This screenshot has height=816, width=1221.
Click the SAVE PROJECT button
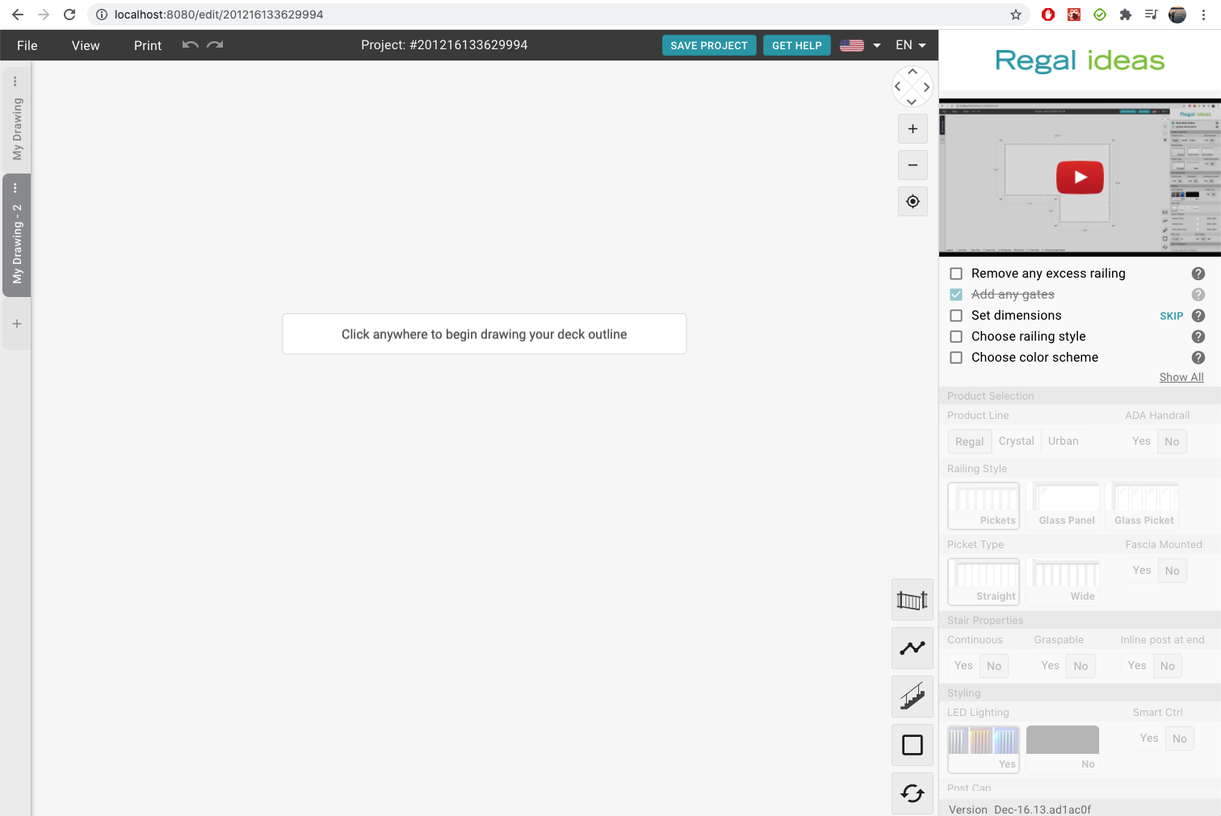(x=709, y=45)
